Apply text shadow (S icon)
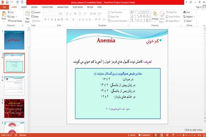 (x=55, y=20)
